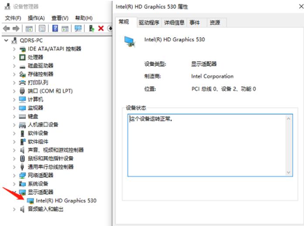This screenshot has height=226, width=304.
Task: Click the IDE ATA/ATAPI 控制器 icon
Action: [x=23, y=49]
